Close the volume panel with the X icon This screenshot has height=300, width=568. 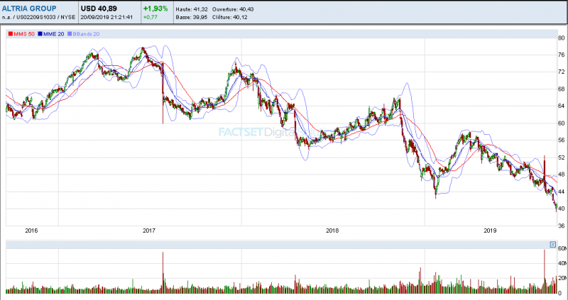point(553,245)
